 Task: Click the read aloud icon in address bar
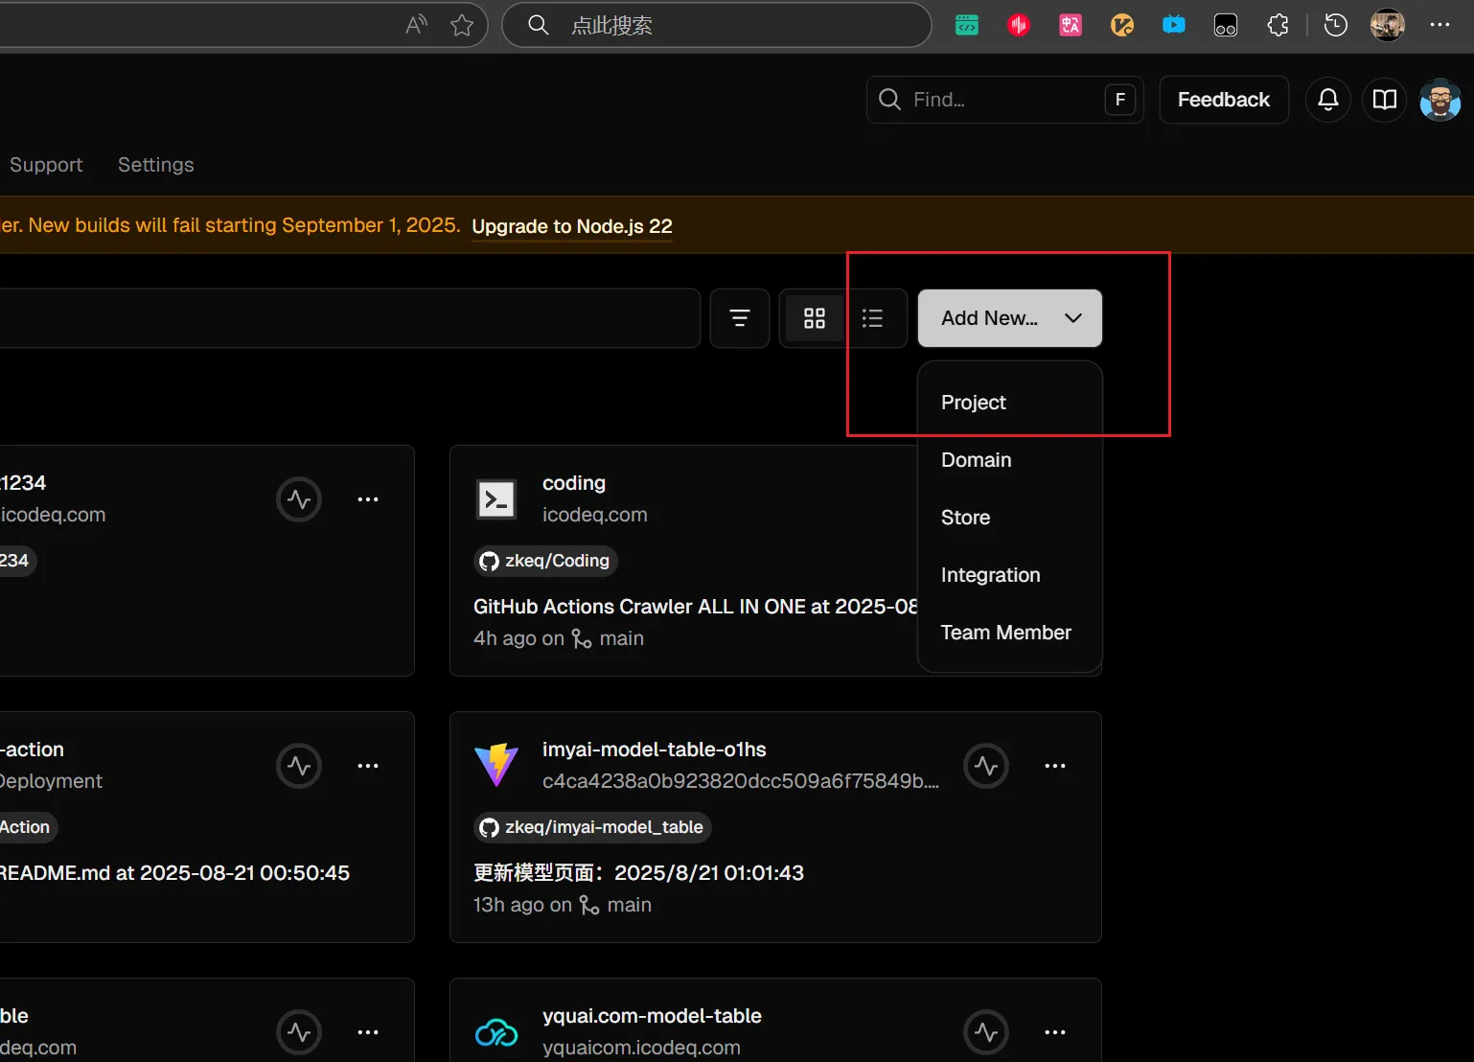point(416,25)
